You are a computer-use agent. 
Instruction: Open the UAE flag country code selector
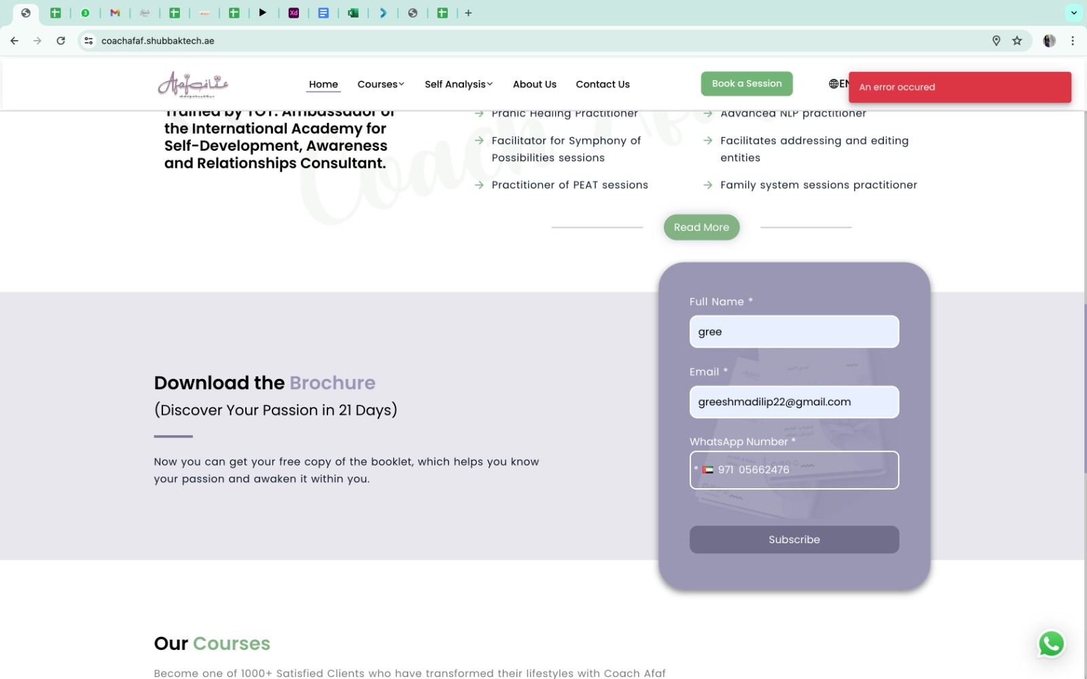pyautogui.click(x=708, y=470)
